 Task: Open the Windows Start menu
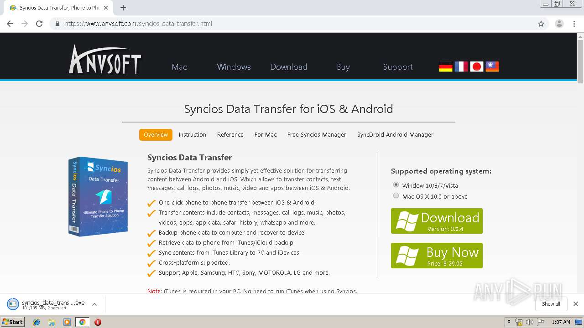coord(12,322)
